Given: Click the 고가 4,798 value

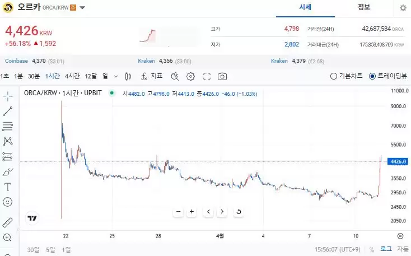Looking at the screenshot, I should (292, 29).
